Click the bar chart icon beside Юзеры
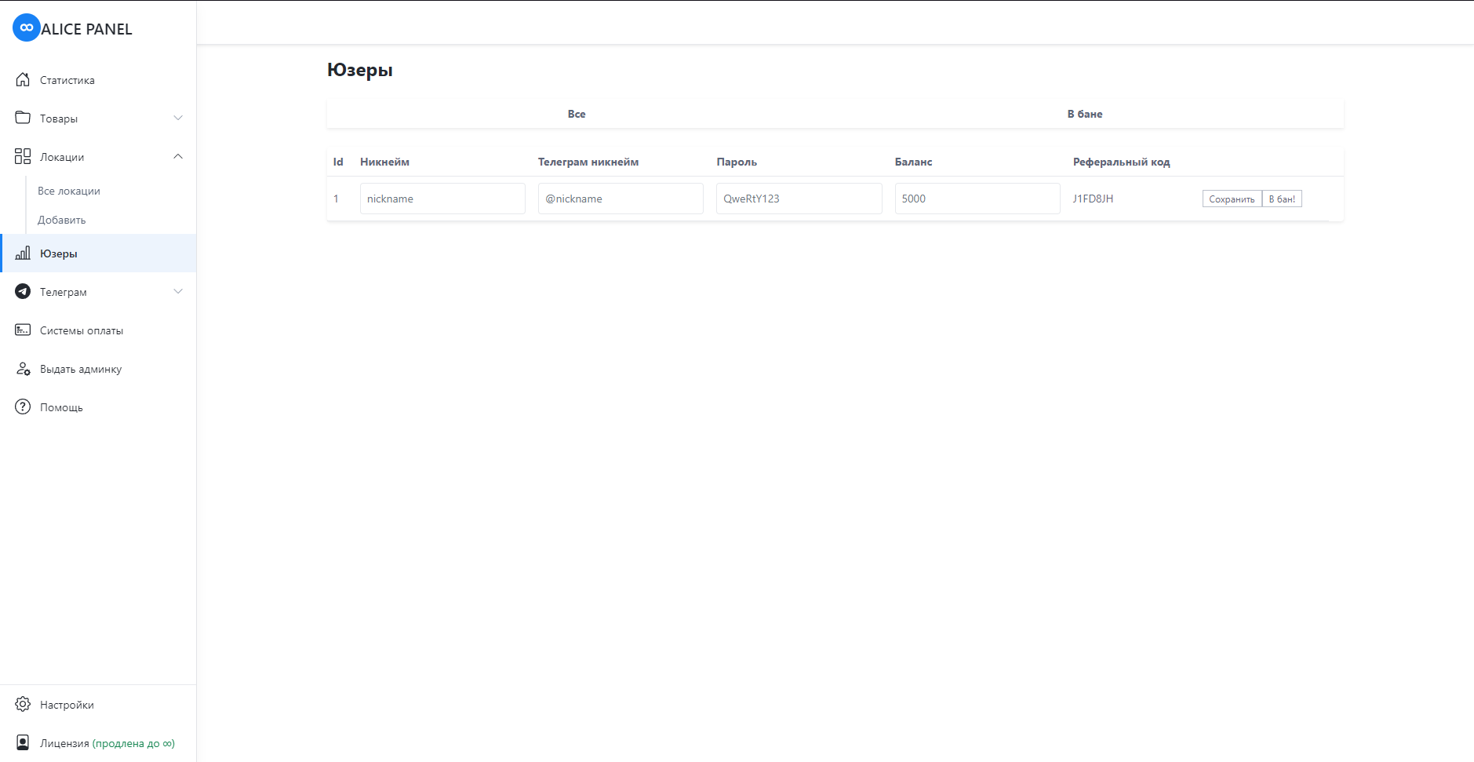The width and height of the screenshot is (1474, 762). coord(23,253)
